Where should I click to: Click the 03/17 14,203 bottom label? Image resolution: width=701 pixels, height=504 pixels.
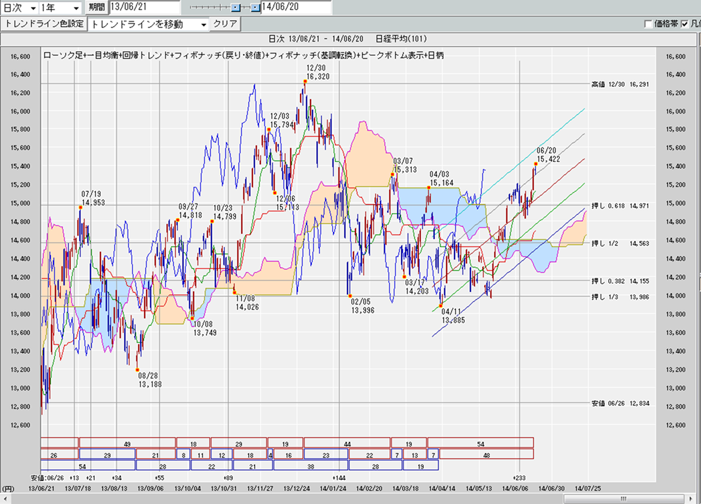pos(417,287)
